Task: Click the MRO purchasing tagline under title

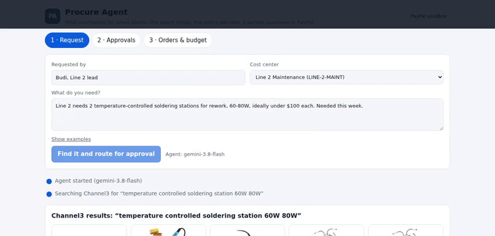Action: (190, 22)
